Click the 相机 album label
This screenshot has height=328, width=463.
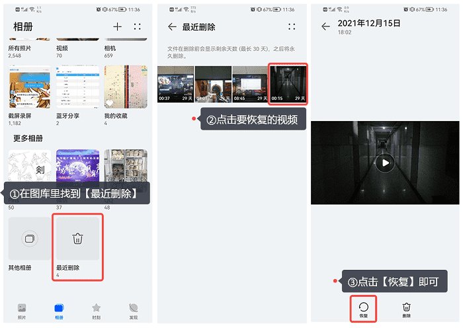click(x=110, y=48)
